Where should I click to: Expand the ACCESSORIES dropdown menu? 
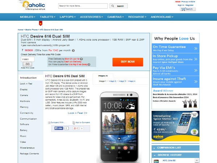pos(92,17)
